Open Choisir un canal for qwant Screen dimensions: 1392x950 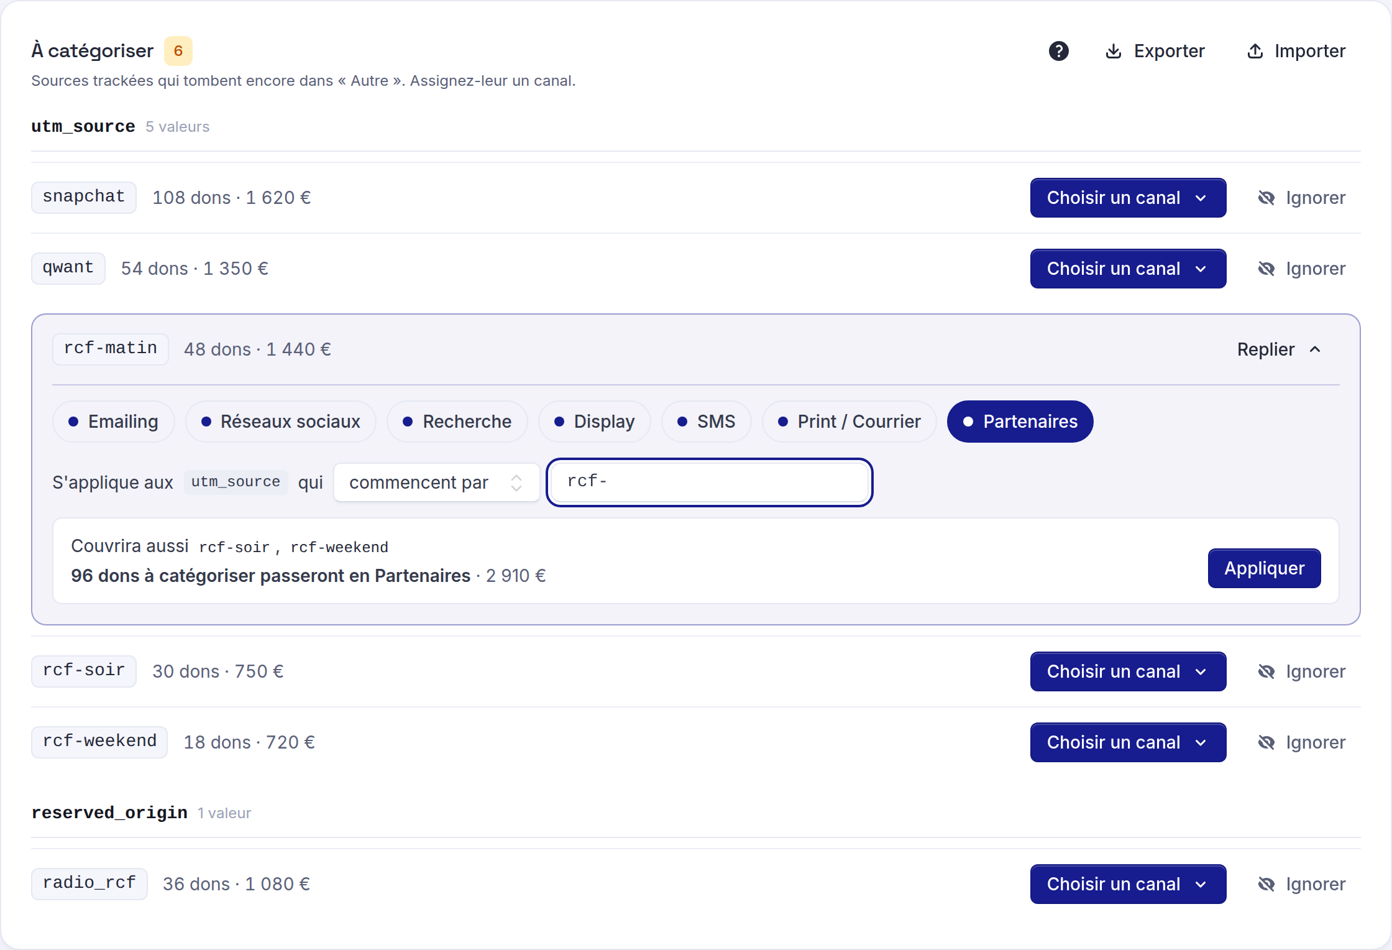pyautogui.click(x=1128, y=269)
